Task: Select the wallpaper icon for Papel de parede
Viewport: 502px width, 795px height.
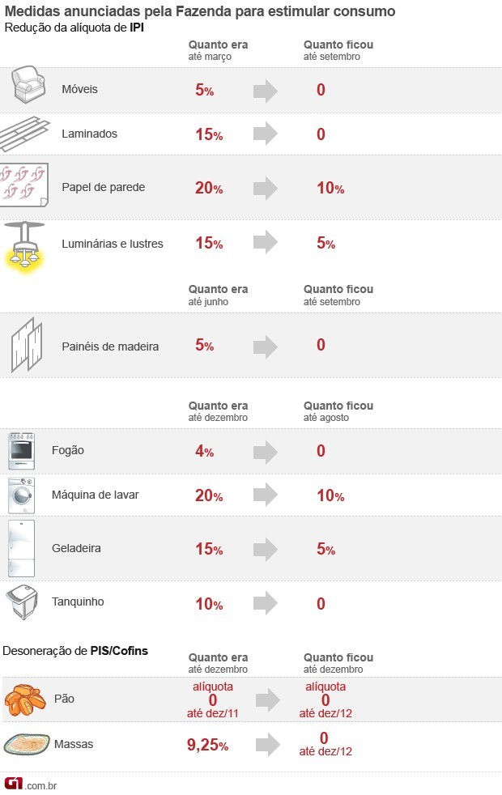Action: 24,185
